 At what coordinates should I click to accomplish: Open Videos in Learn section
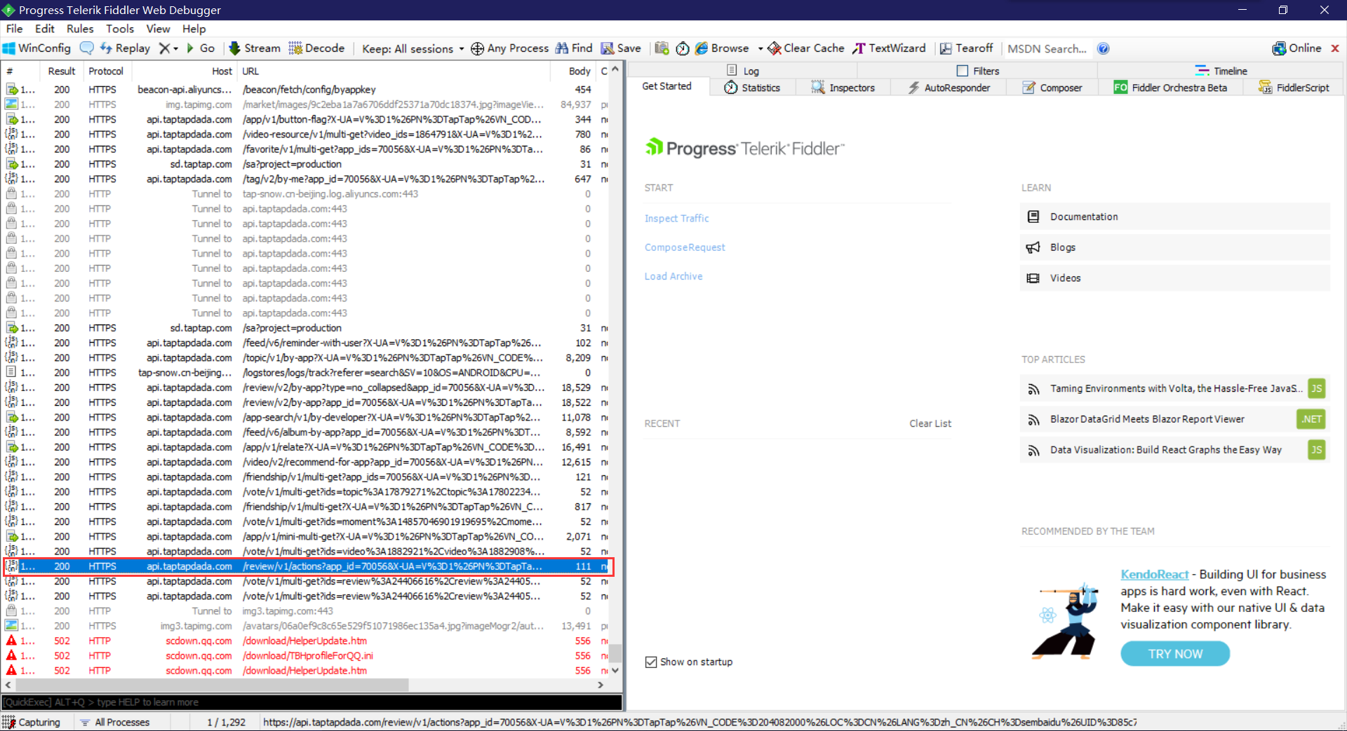coord(1174,278)
